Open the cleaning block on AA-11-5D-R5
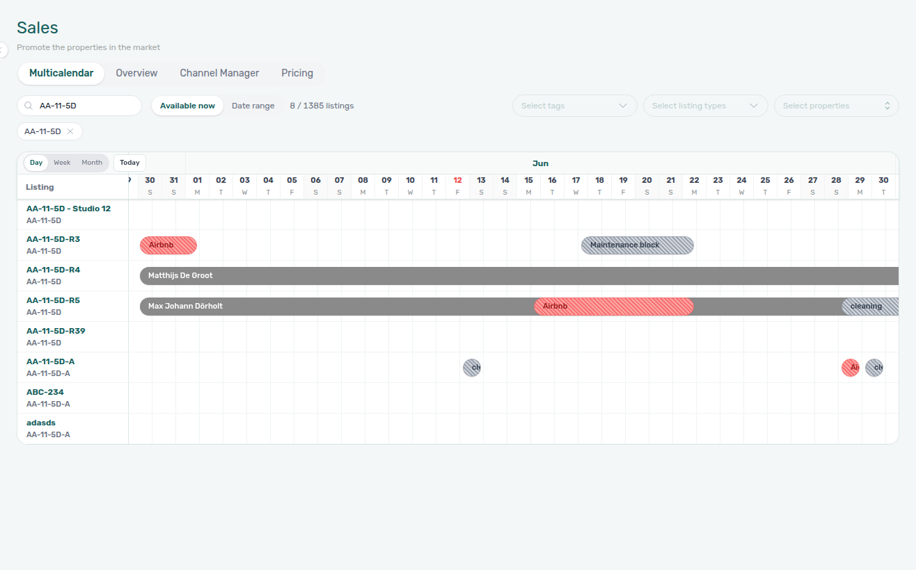Image resolution: width=916 pixels, height=570 pixels. [870, 307]
